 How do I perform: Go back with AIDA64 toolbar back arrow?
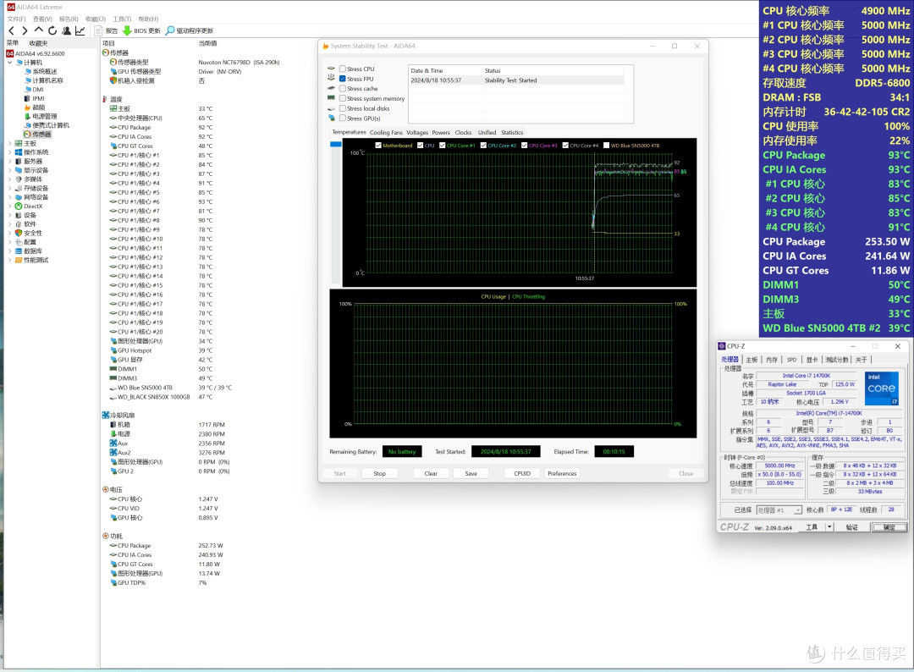[12, 30]
